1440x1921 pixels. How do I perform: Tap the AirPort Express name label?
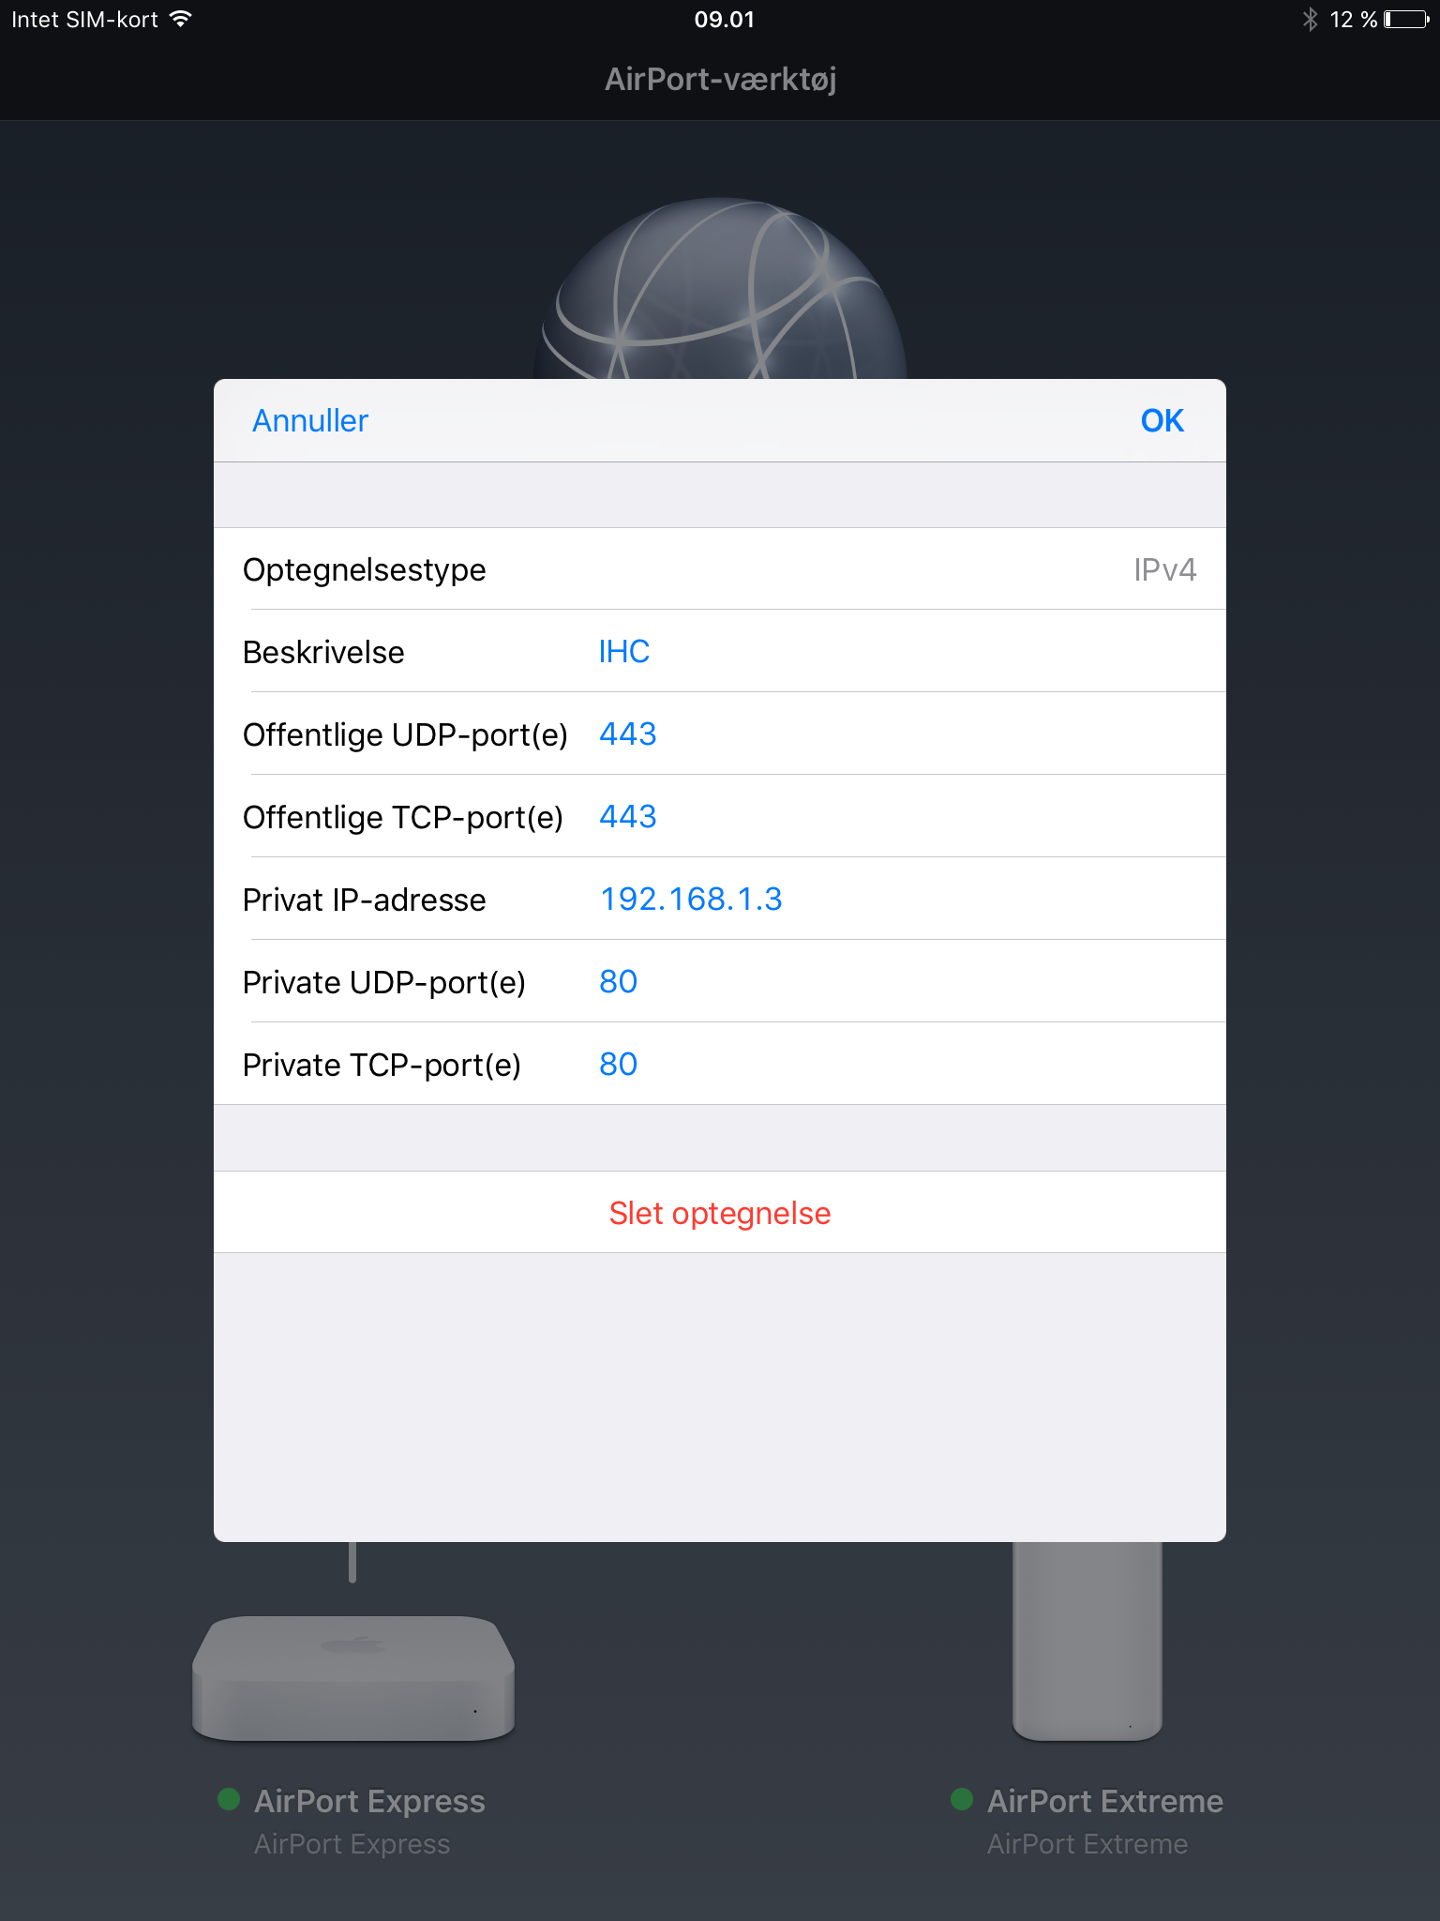(x=369, y=1801)
